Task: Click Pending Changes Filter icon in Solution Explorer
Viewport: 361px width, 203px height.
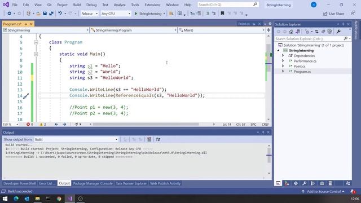Action: (x=307, y=32)
